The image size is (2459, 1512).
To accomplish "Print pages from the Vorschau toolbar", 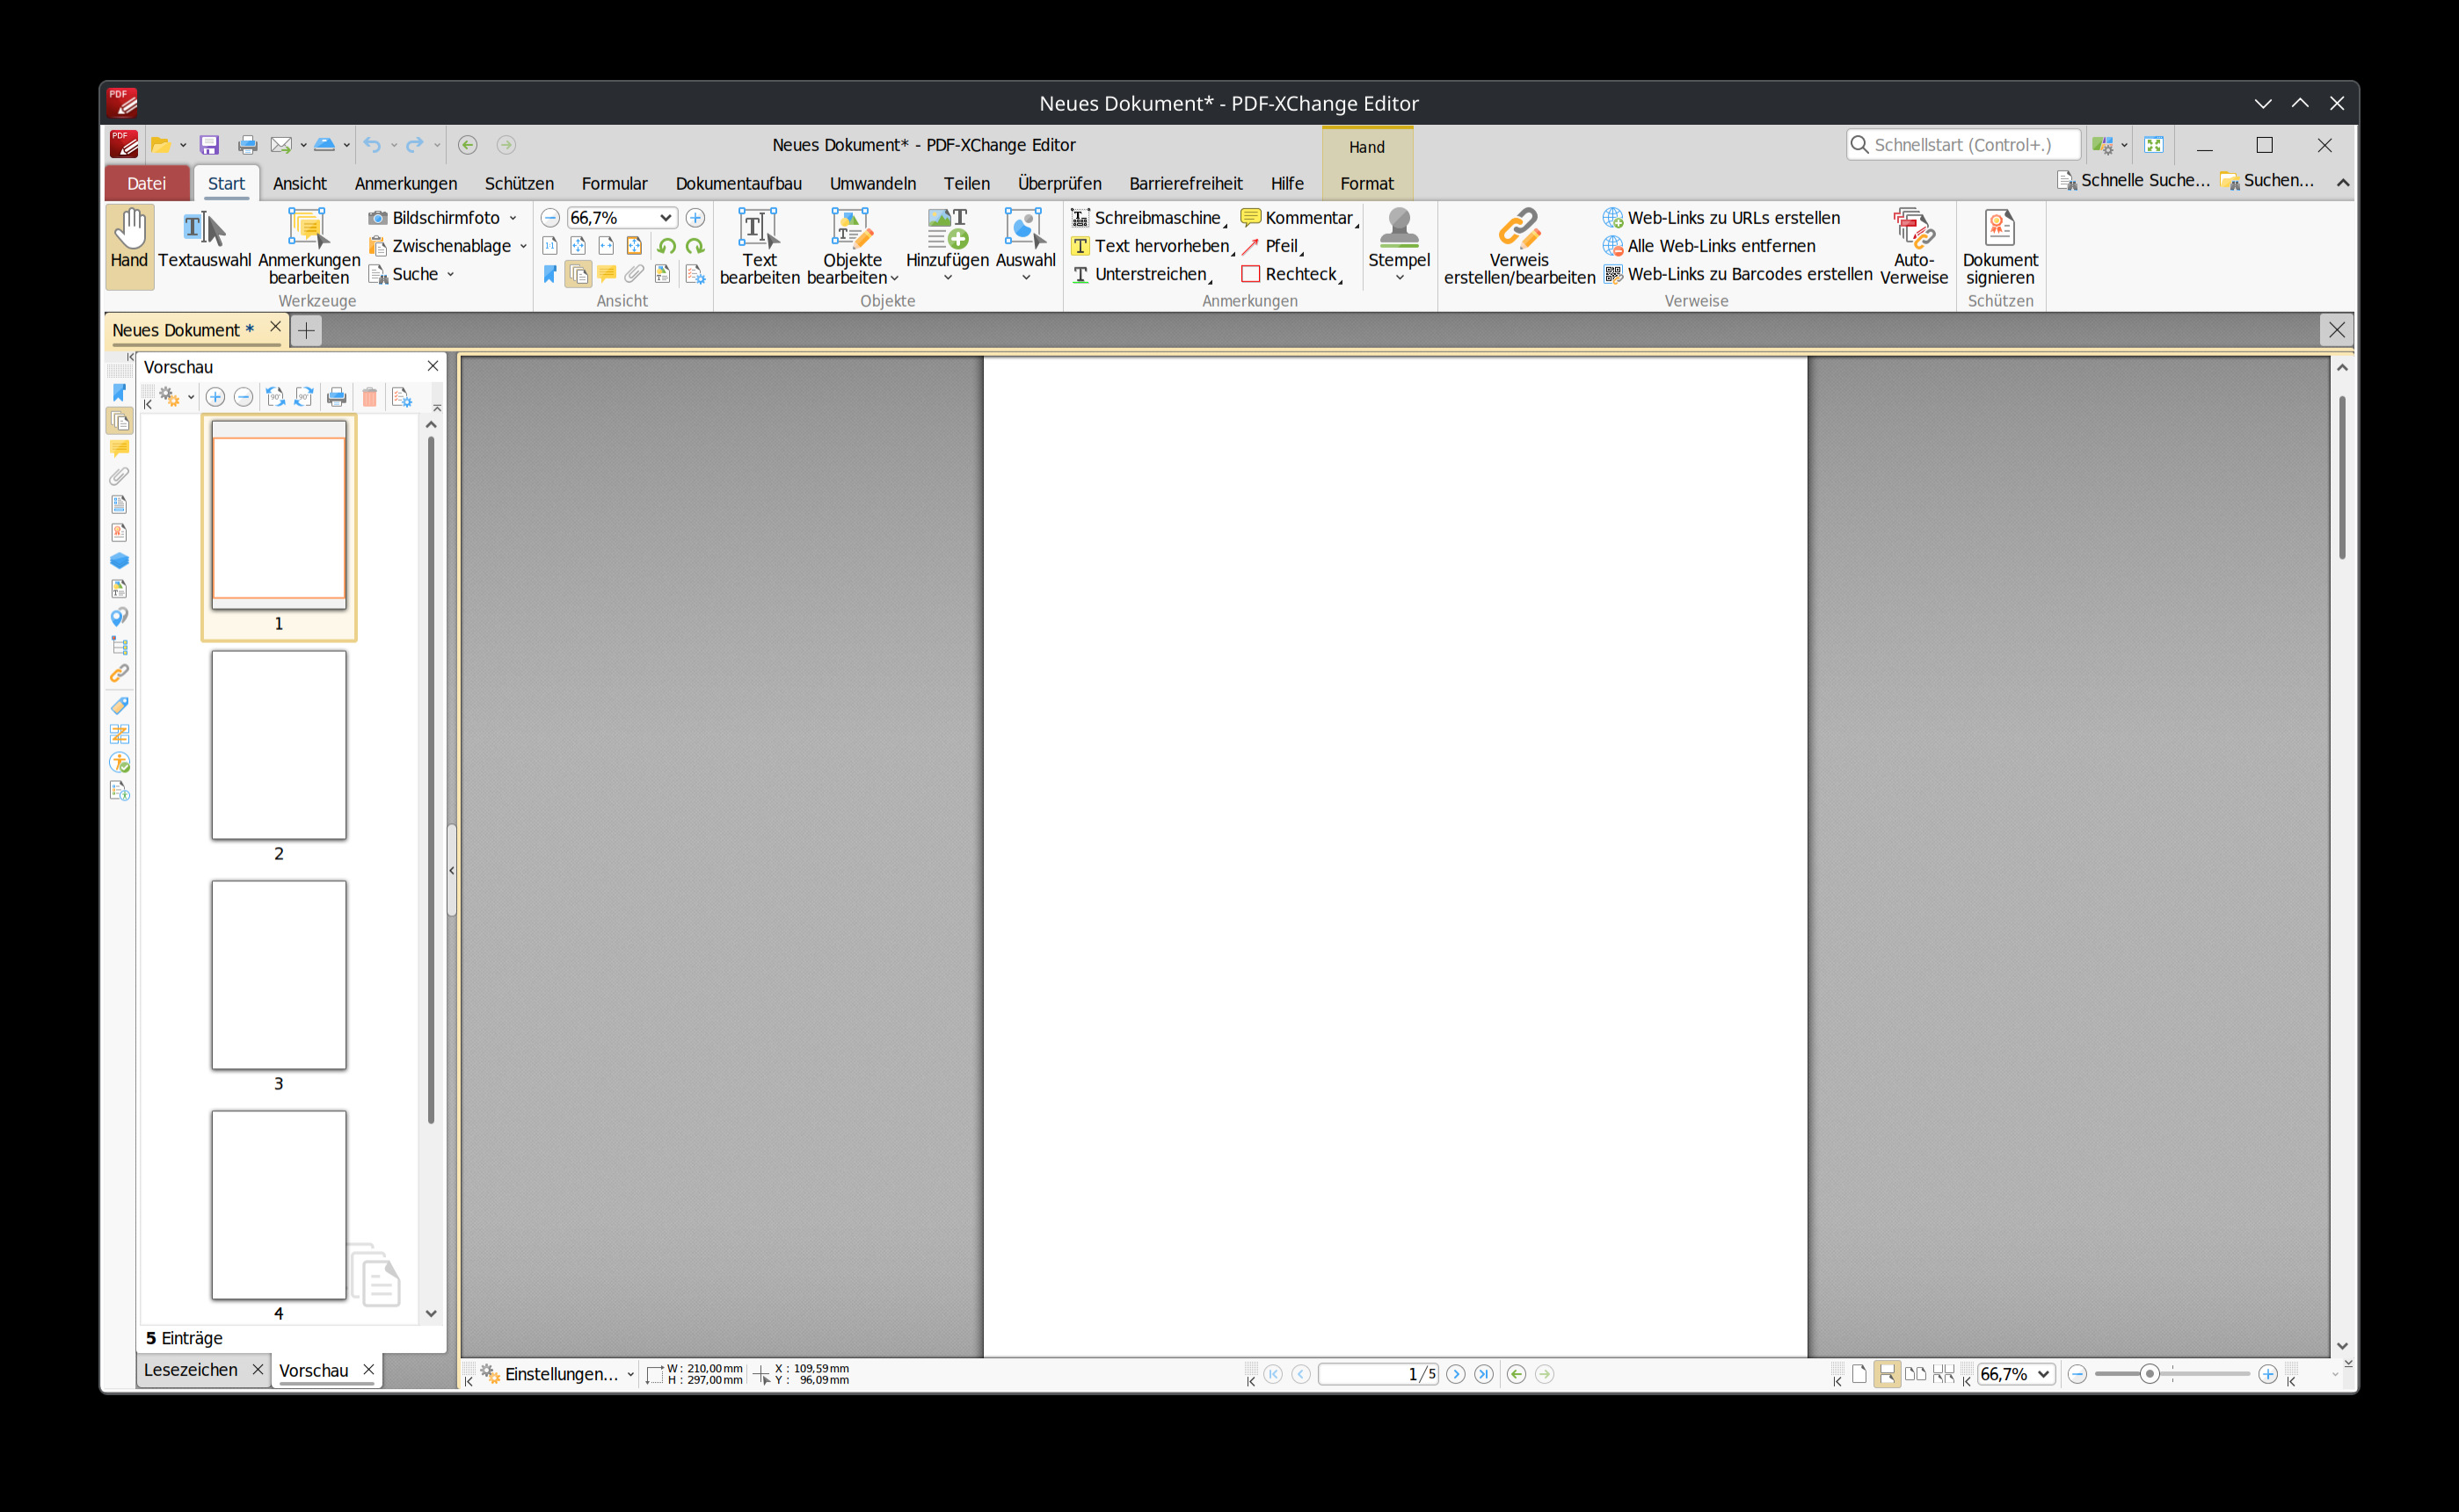I will (337, 397).
